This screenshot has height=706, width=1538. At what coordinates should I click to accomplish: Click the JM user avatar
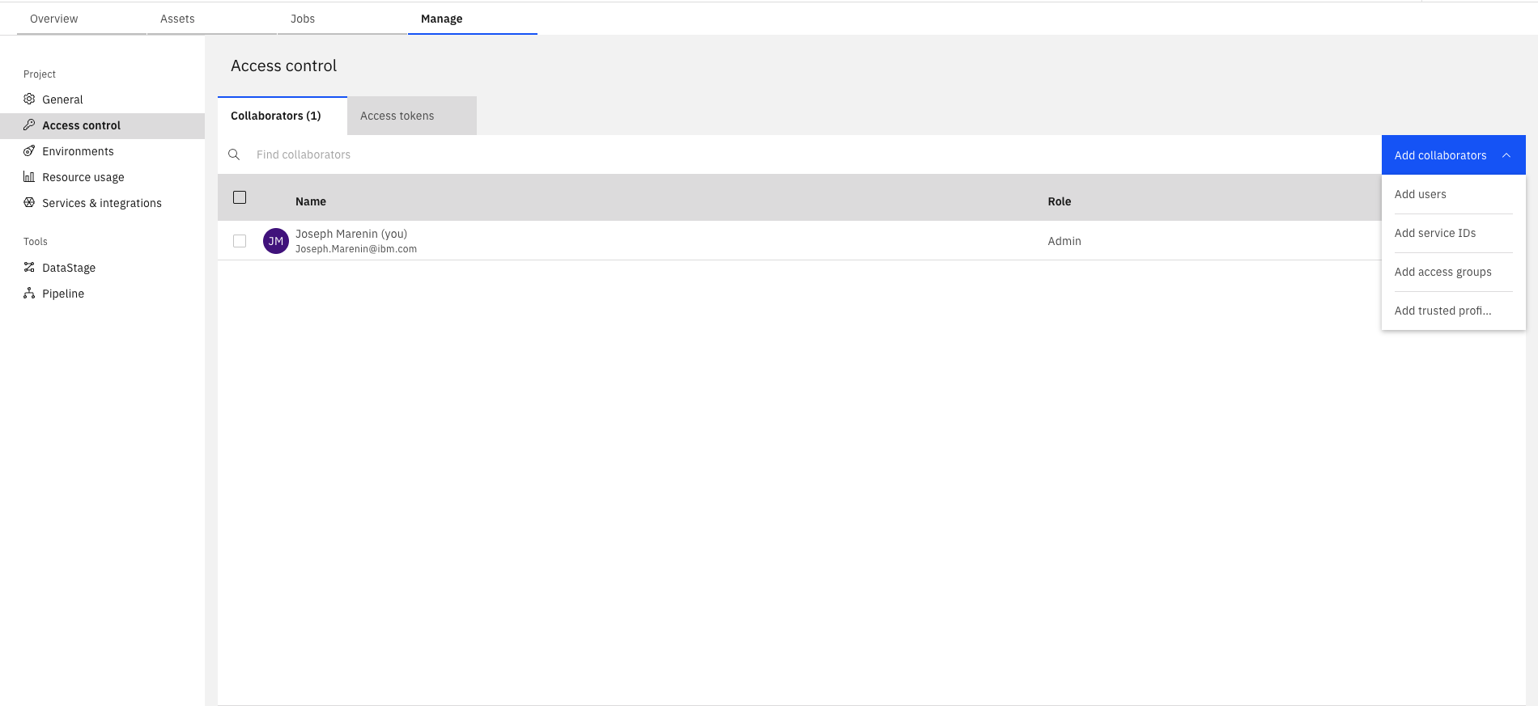(276, 241)
